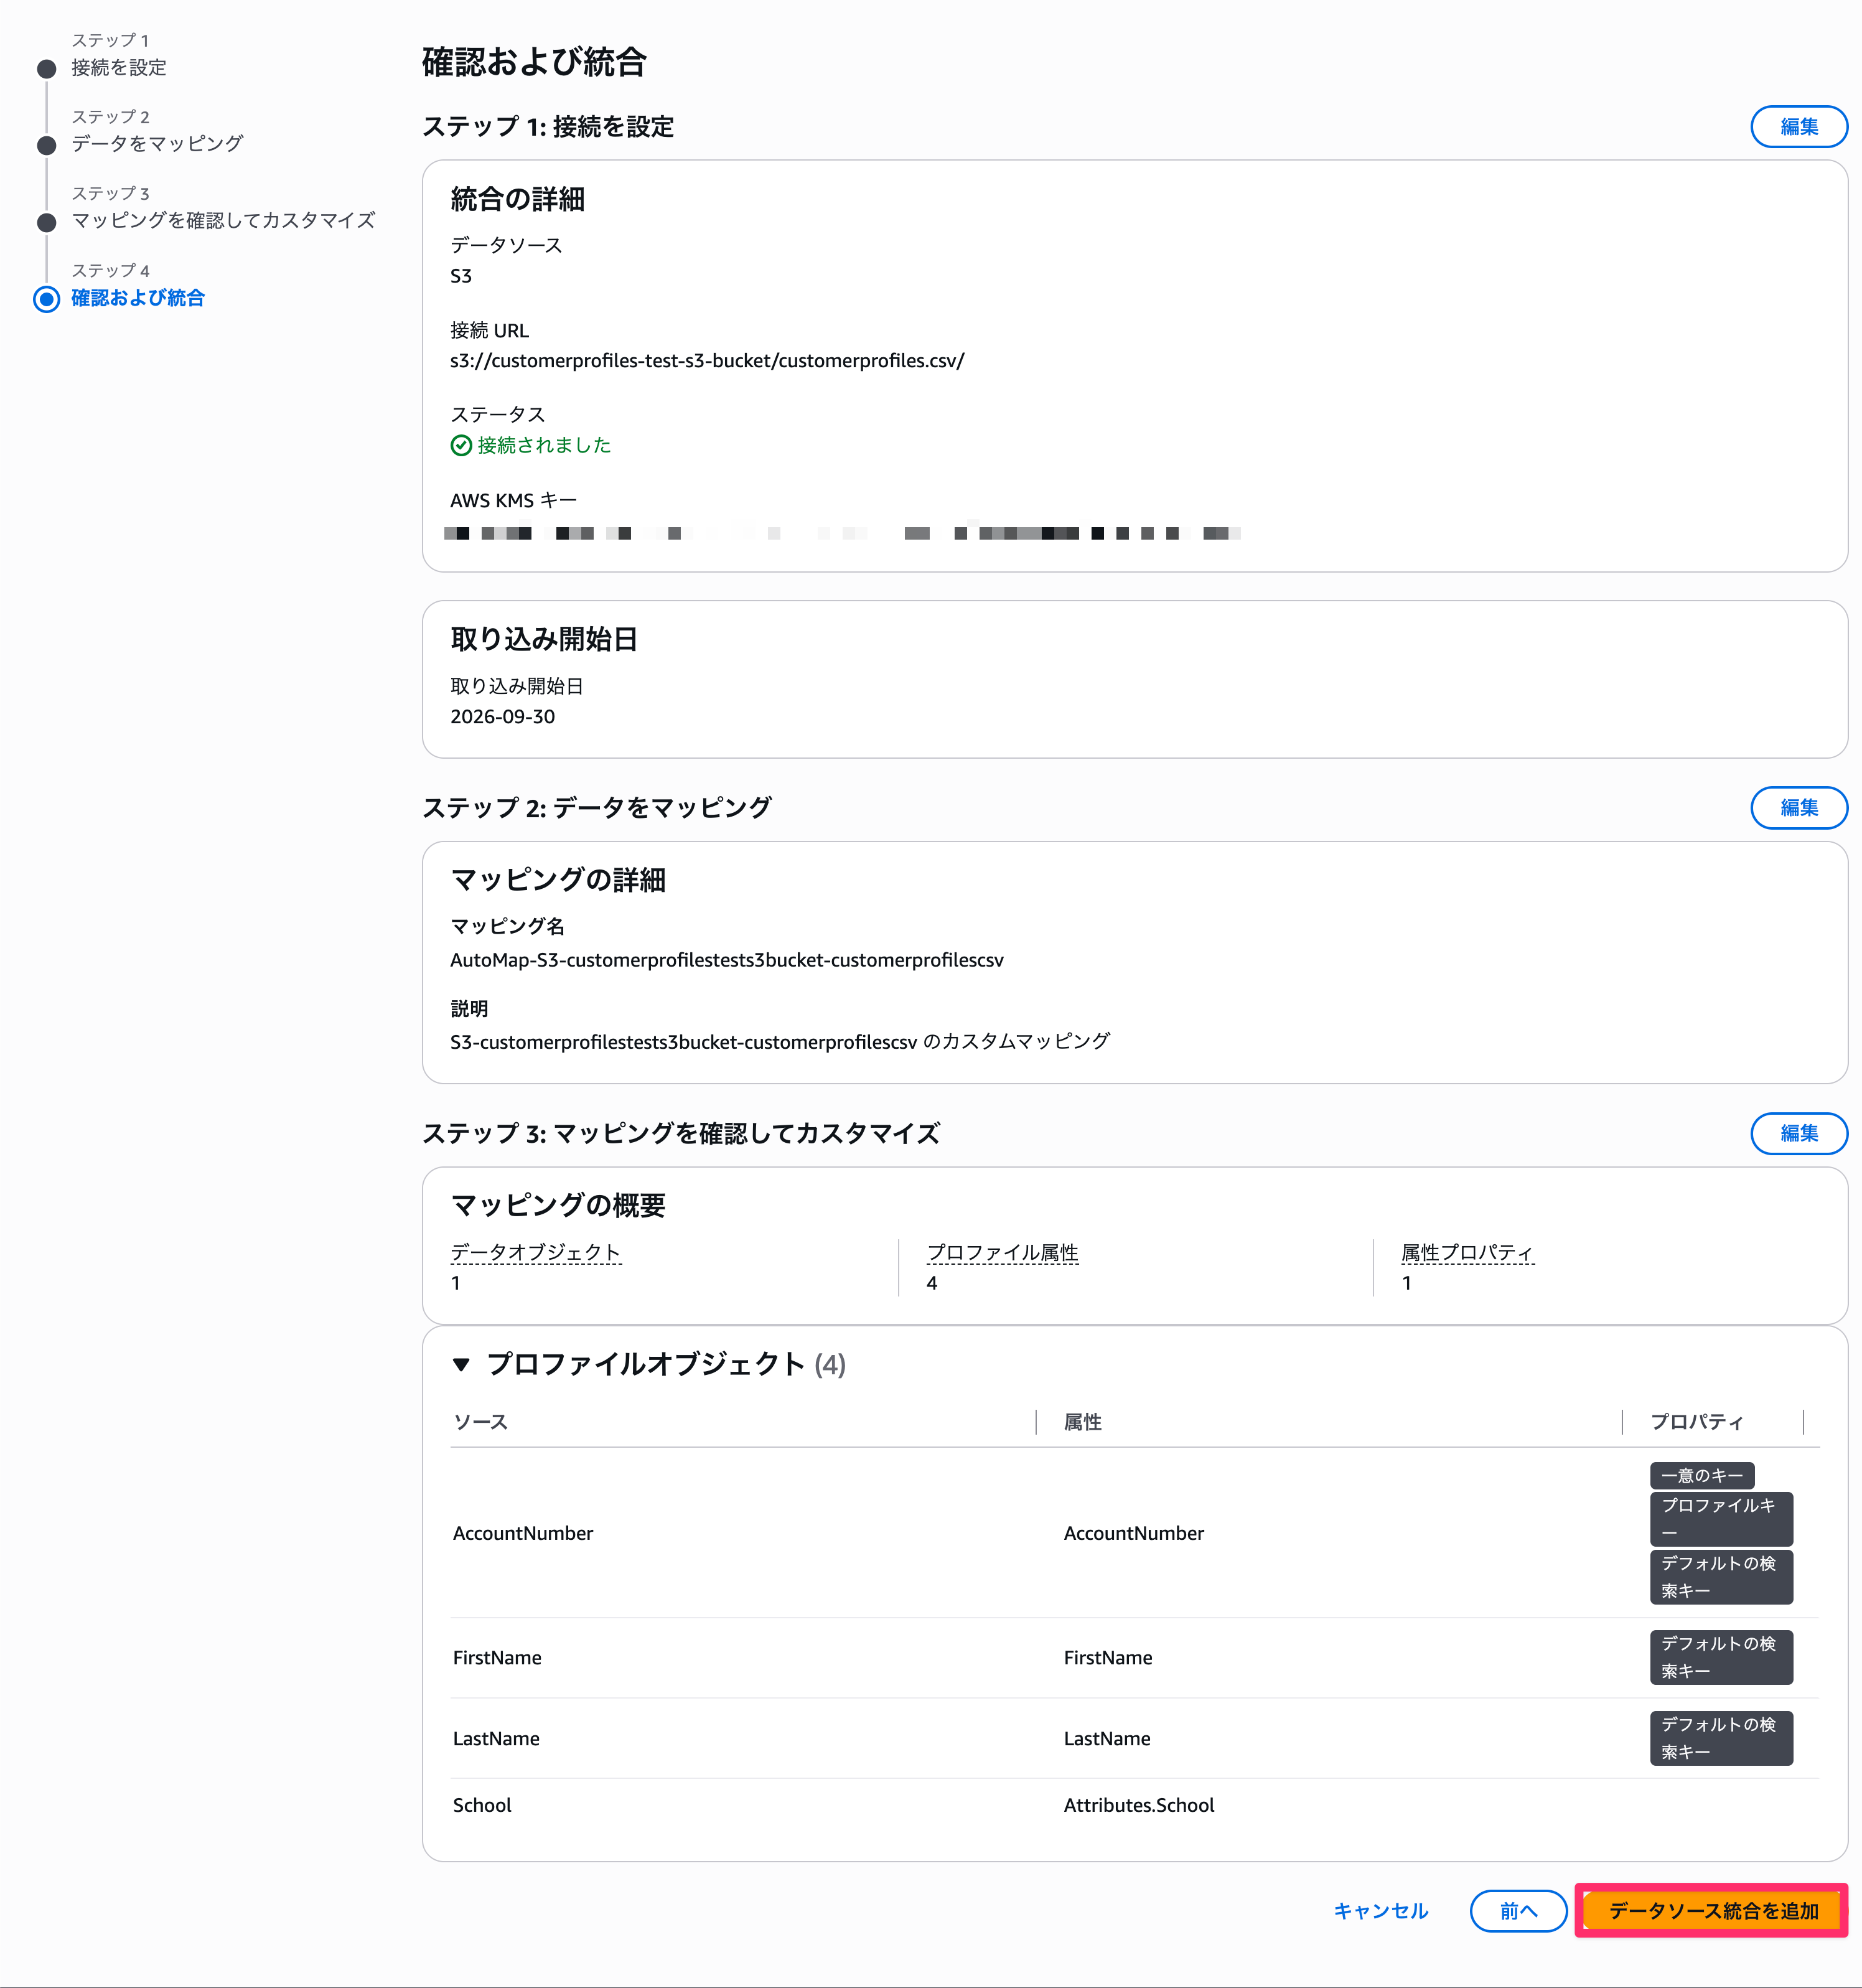The image size is (1862, 1988).
Task: Click the LastName attribute cell
Action: click(x=1107, y=1738)
